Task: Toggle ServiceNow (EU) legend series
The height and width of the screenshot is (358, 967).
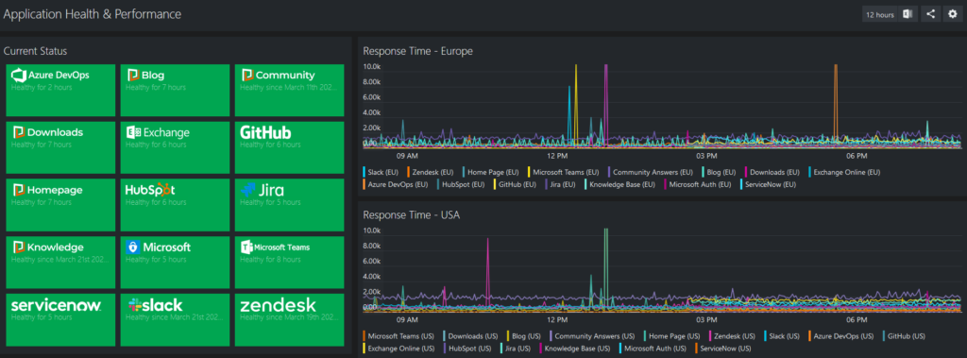Action: (x=768, y=184)
